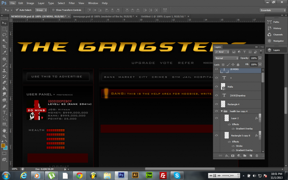
Task: Switch to the innerpage.psd tab
Action: (x=103, y=16)
